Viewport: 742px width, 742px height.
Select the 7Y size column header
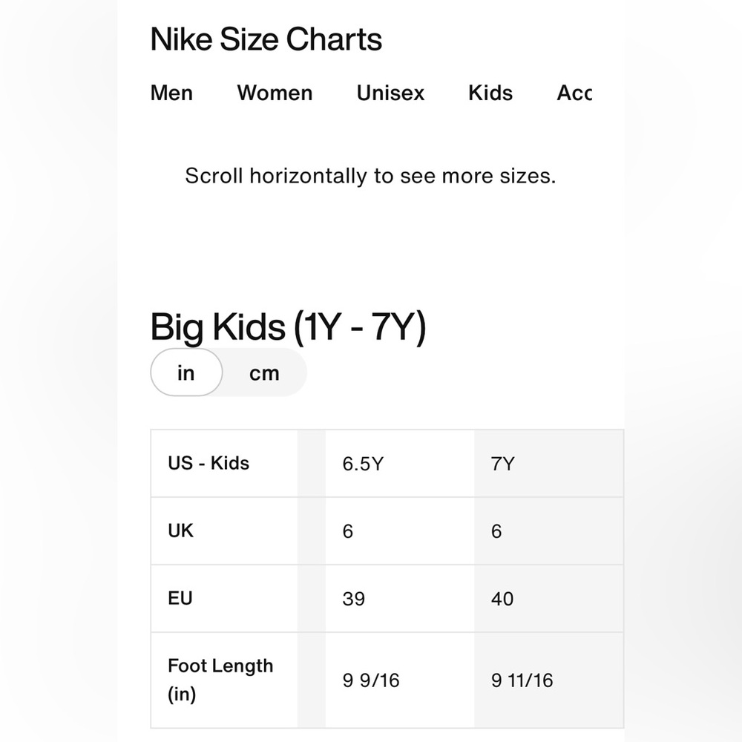[x=505, y=463]
